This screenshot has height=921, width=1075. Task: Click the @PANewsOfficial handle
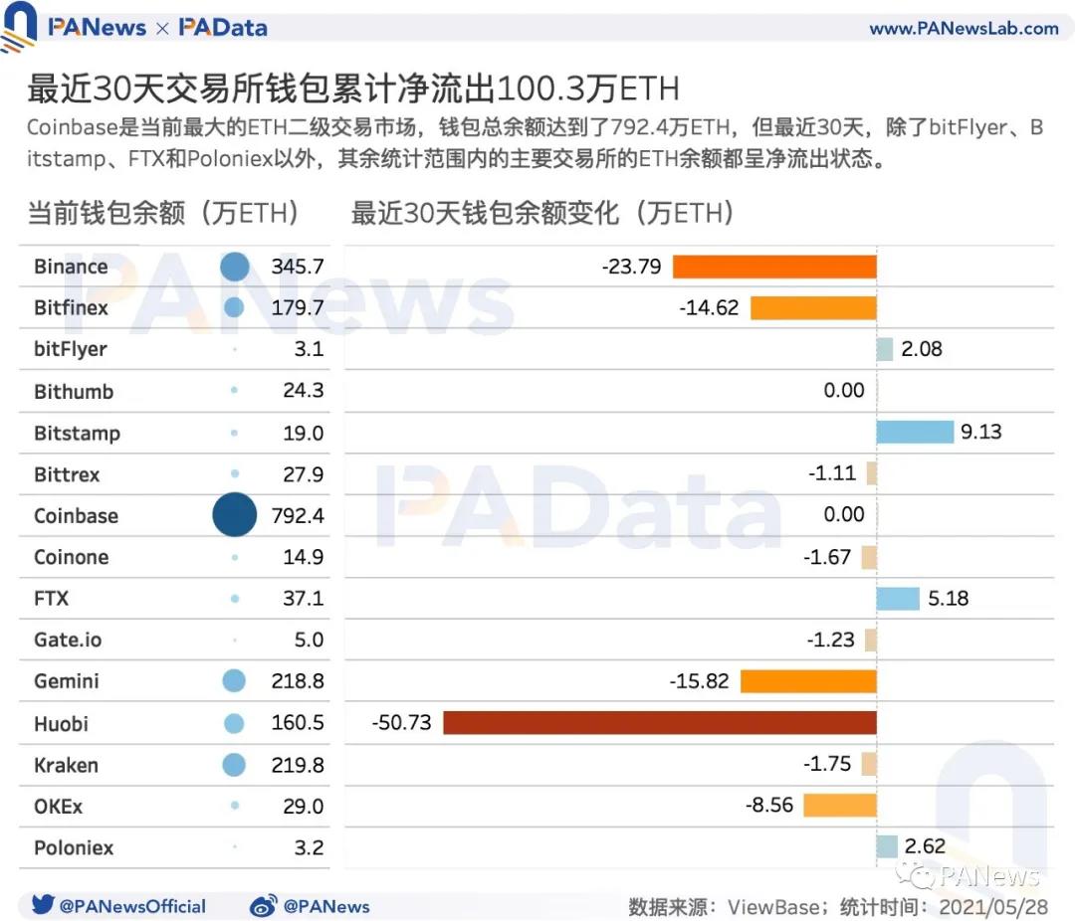(134, 906)
